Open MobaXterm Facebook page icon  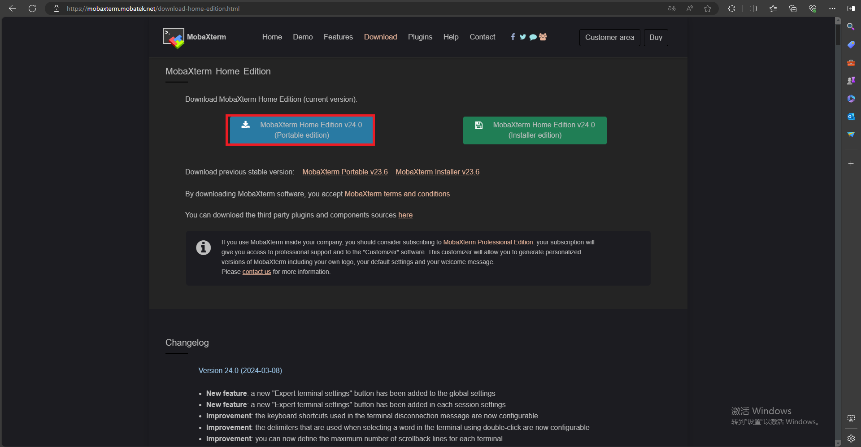(x=513, y=37)
